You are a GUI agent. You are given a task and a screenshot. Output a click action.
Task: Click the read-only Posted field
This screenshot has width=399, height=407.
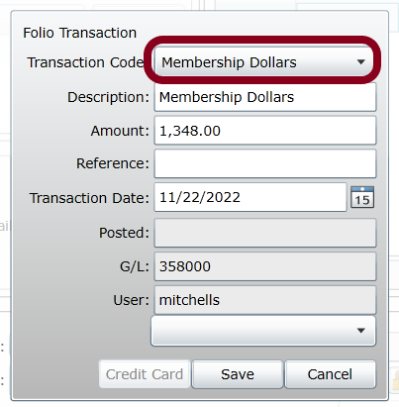coord(265,233)
